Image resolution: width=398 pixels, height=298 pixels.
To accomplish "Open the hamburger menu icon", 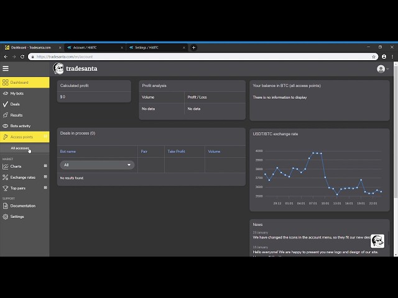I will pyautogui.click(x=6, y=68).
